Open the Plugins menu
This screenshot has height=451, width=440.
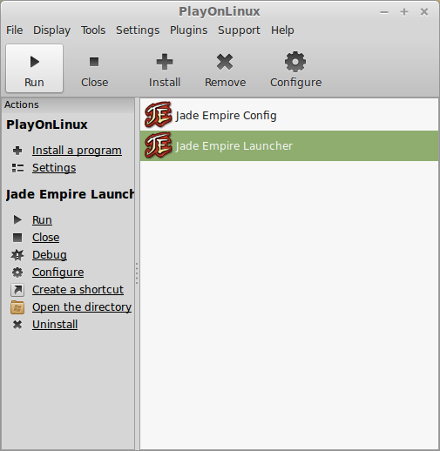(x=189, y=30)
